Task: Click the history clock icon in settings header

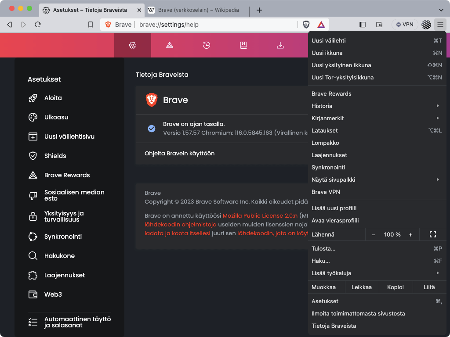Action: (207, 45)
